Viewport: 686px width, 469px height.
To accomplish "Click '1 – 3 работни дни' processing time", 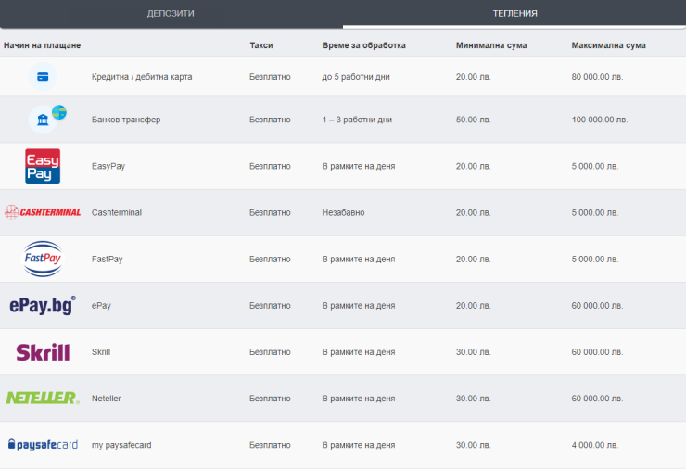I will coord(357,120).
